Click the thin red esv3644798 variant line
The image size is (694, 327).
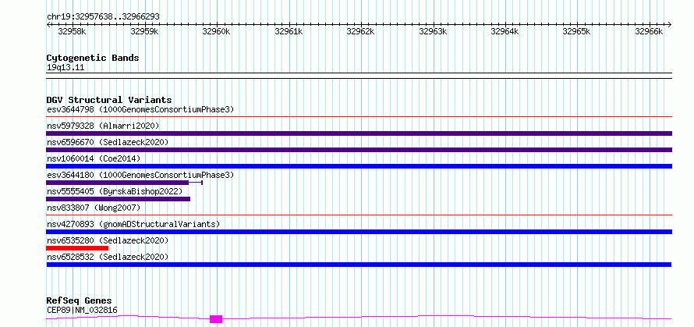[359, 117]
